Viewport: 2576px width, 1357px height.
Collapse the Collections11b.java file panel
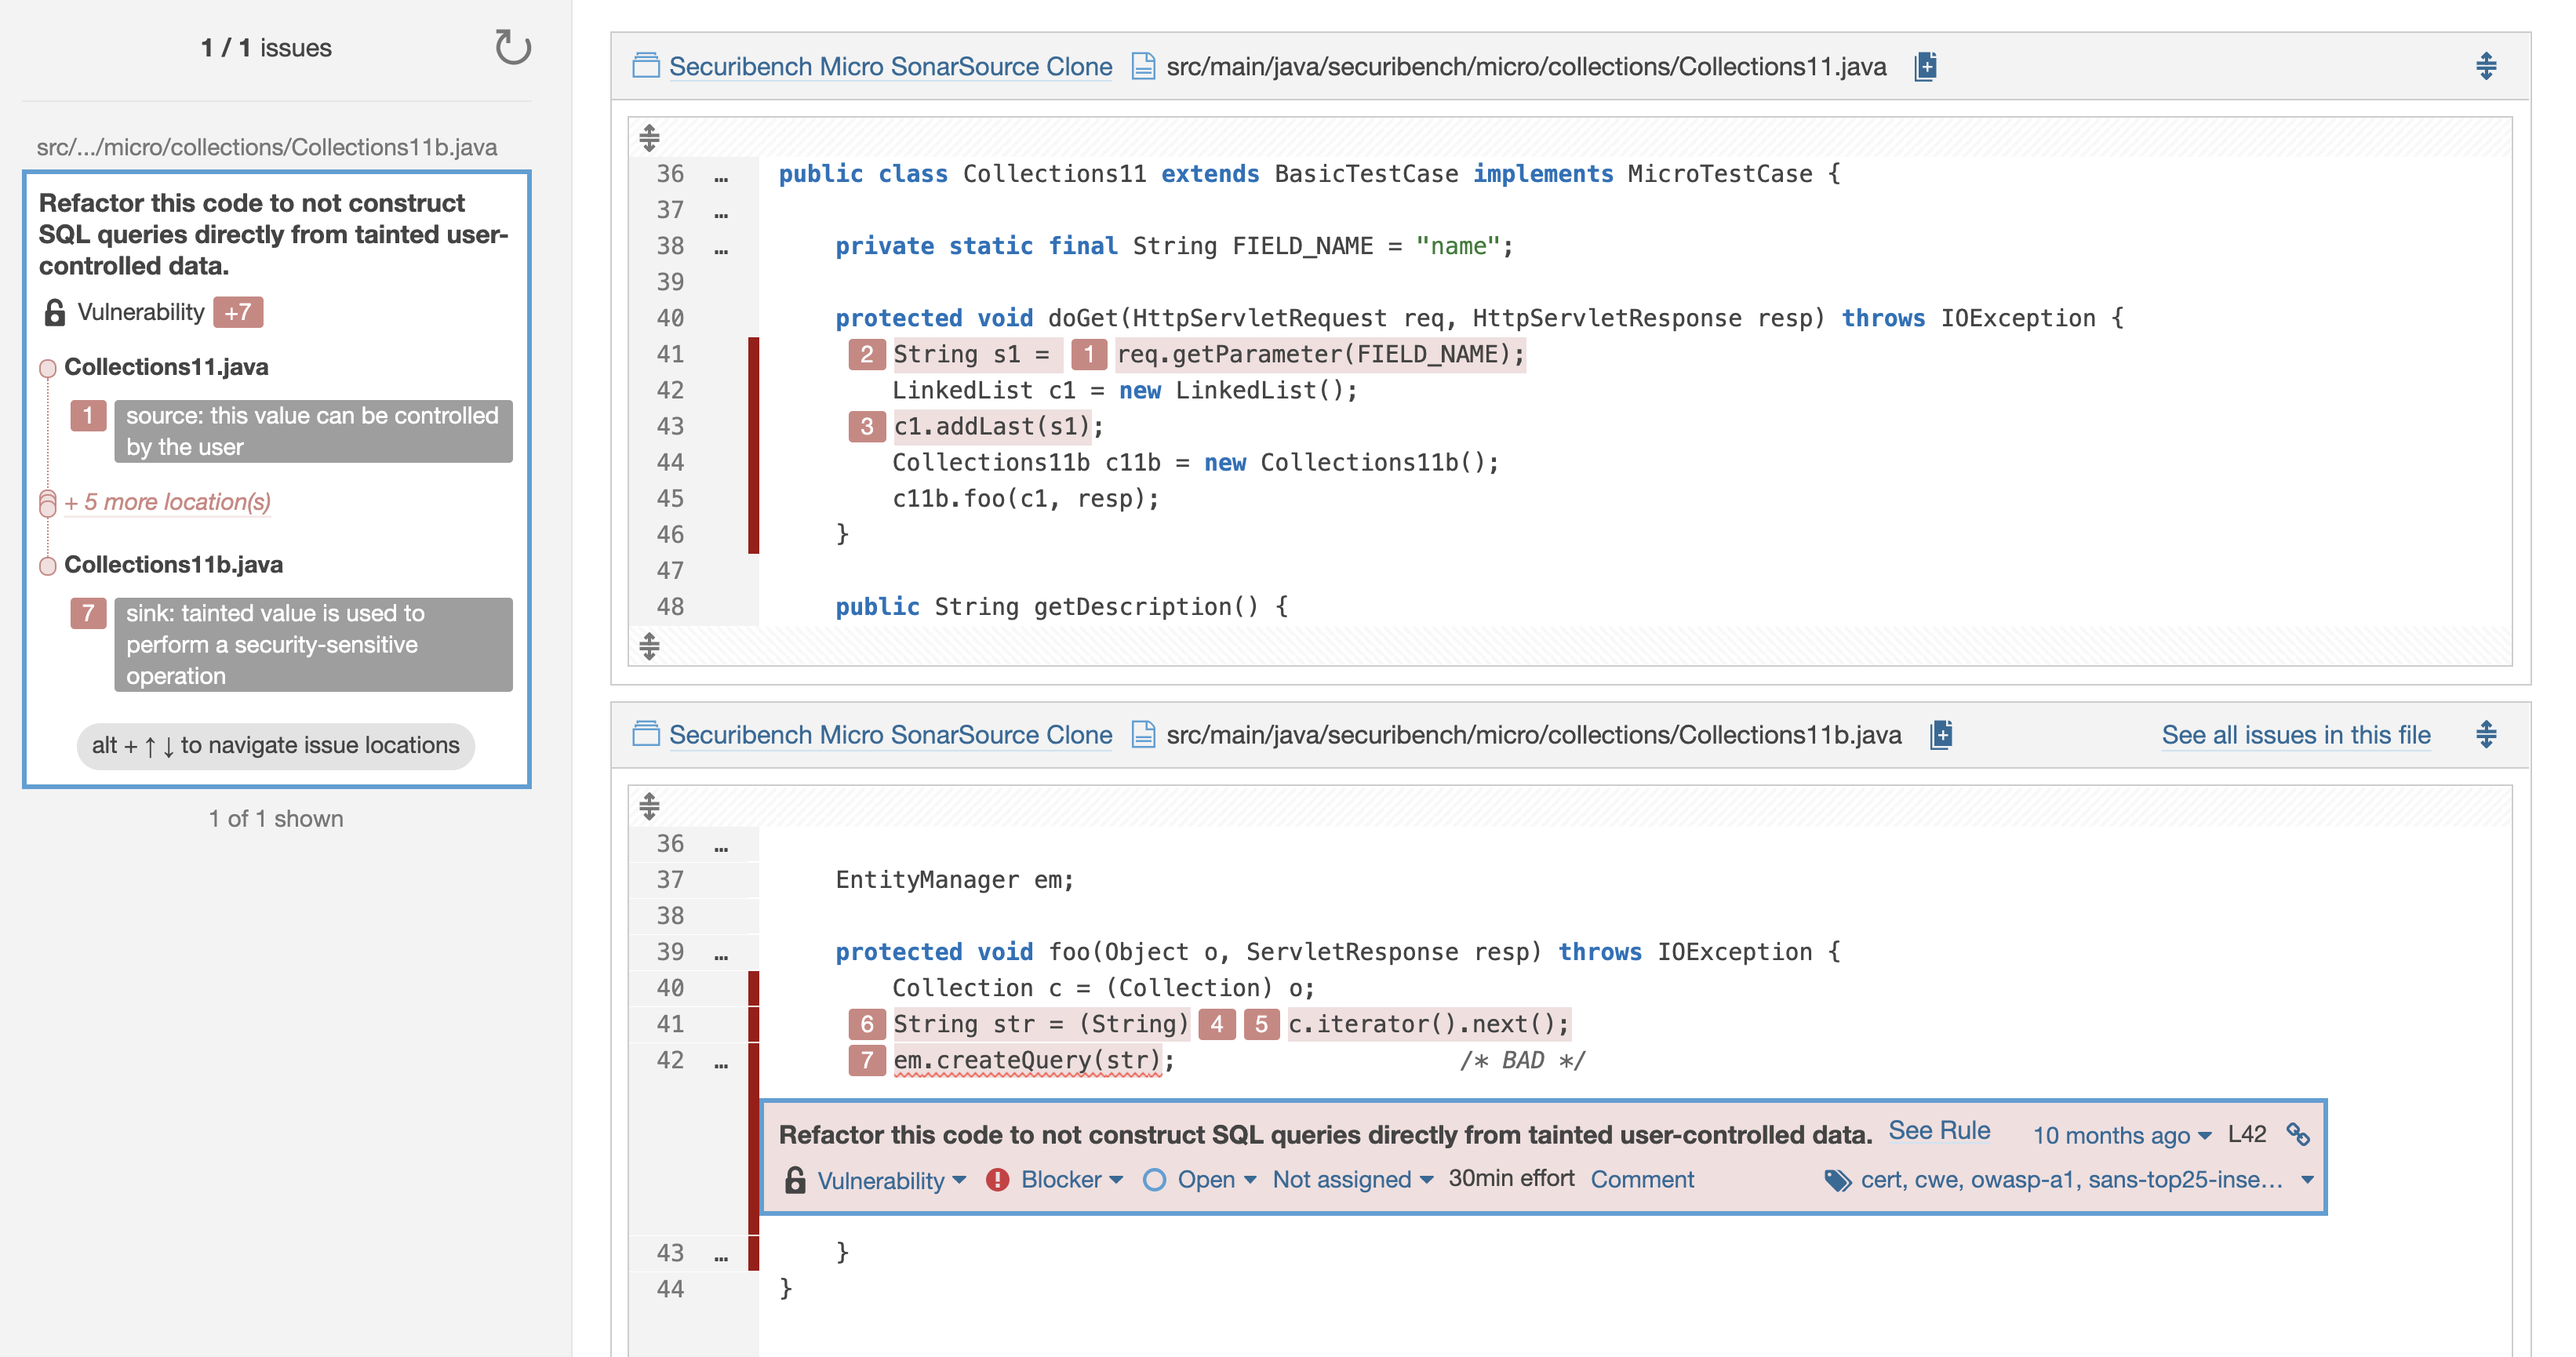coord(2486,735)
